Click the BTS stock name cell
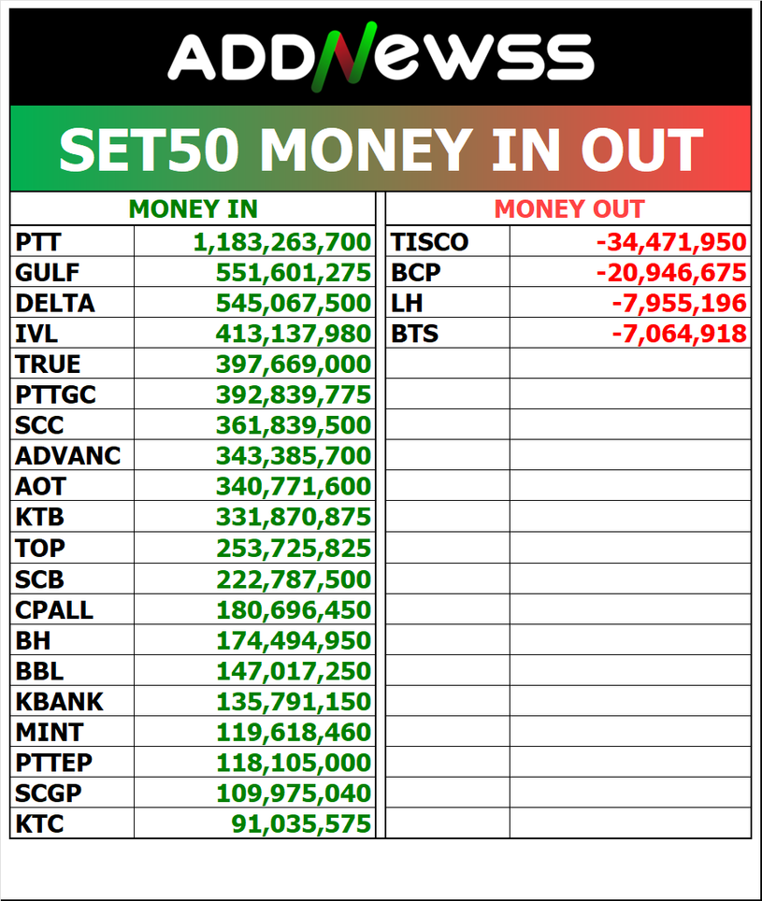The image size is (762, 901). tap(414, 334)
